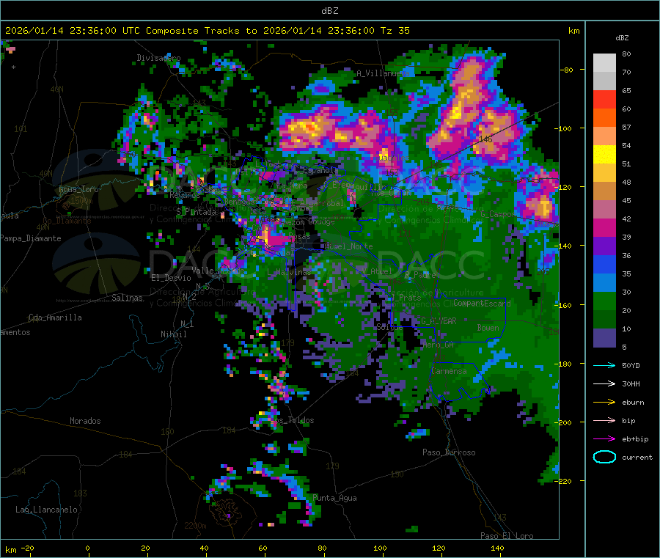Screen dimensions: 660x558
Task: Click the 'Paso_Barroso' map label
Action: click(449, 452)
